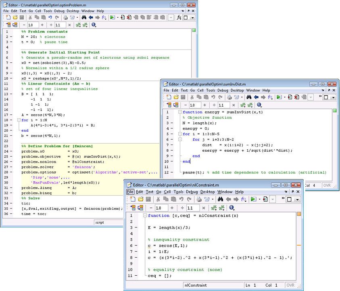Open the File menu in nlConstraint.m window
Screen dimensions: 340x291
pos(130,192)
